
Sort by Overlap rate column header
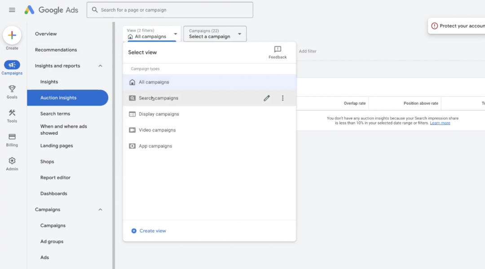click(x=354, y=103)
